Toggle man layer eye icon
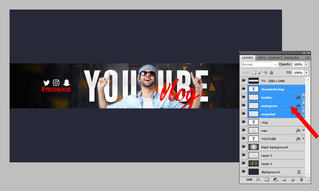The image size is (319, 191). tap(243, 130)
